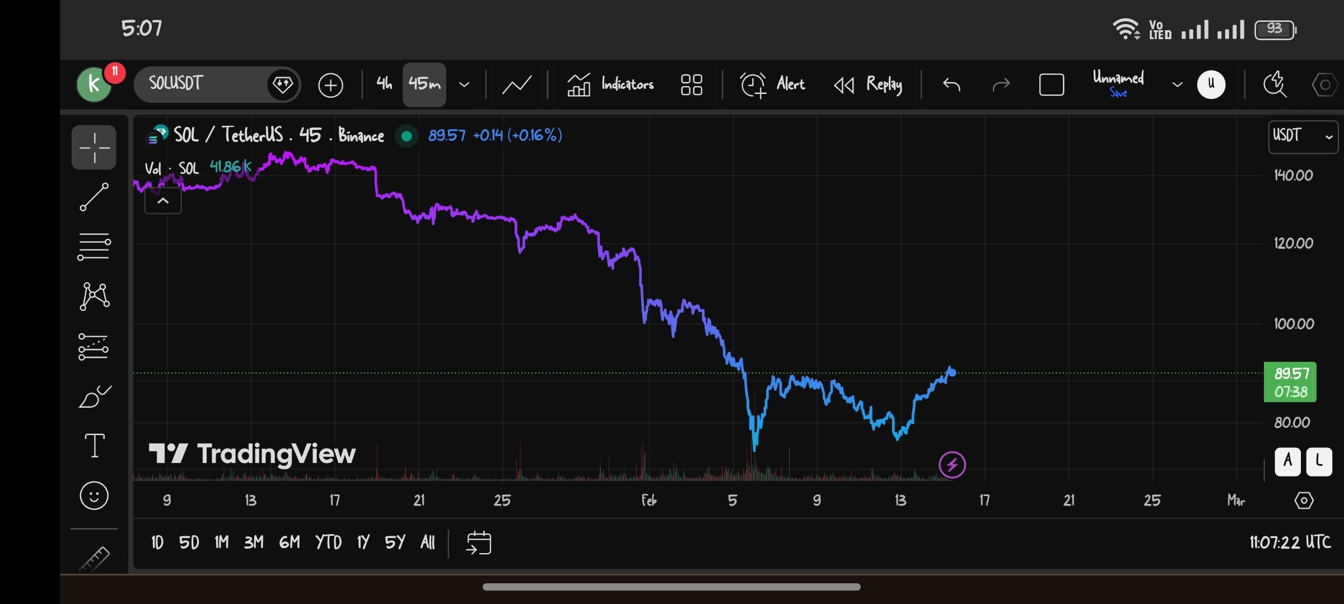The height and width of the screenshot is (604, 1344).
Task: Collapse the indicator legend chevron
Action: pyautogui.click(x=163, y=201)
